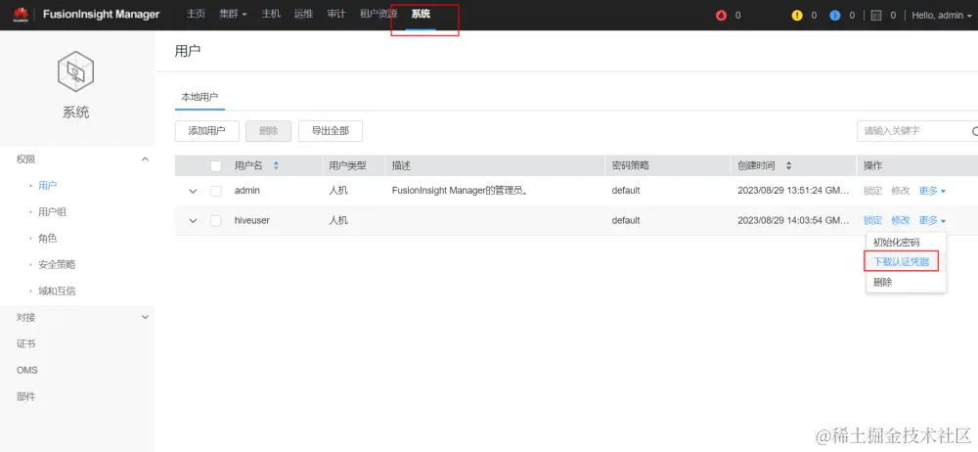
Task: Select 系统 in top navigation
Action: click(x=421, y=15)
